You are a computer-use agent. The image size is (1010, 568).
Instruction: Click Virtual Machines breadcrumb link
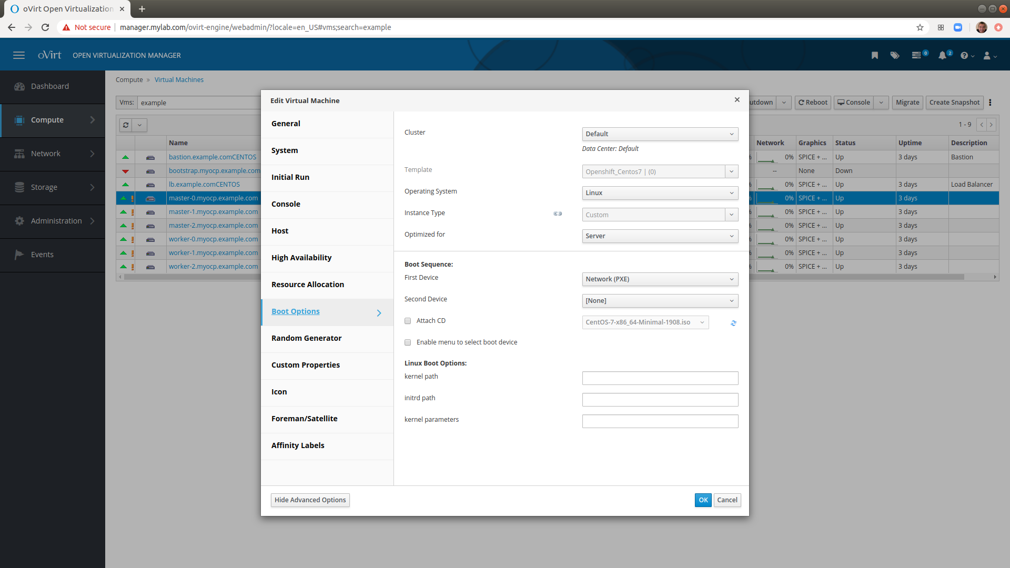pos(179,80)
